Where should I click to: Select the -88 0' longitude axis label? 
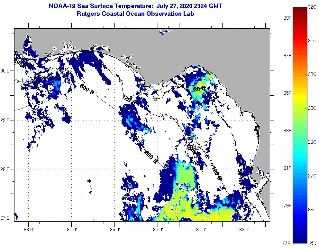28,230
